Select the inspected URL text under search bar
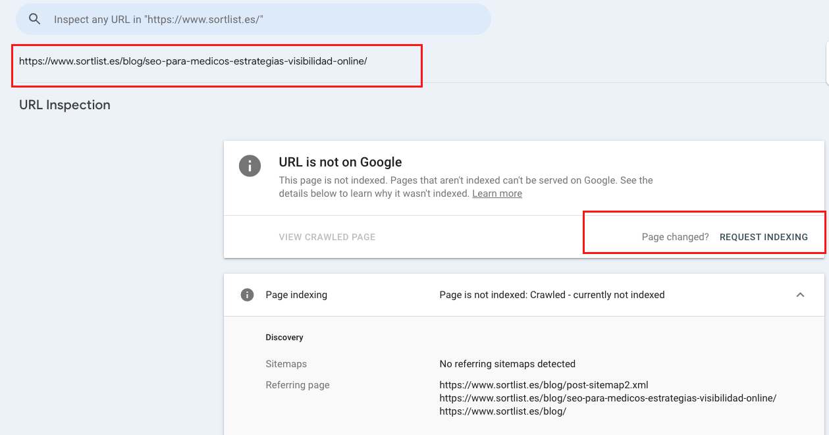The image size is (829, 435). pos(193,61)
